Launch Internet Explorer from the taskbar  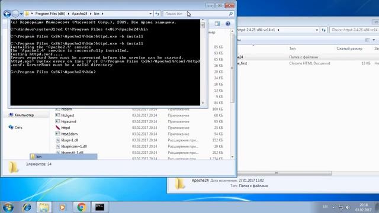[x=27, y=207]
